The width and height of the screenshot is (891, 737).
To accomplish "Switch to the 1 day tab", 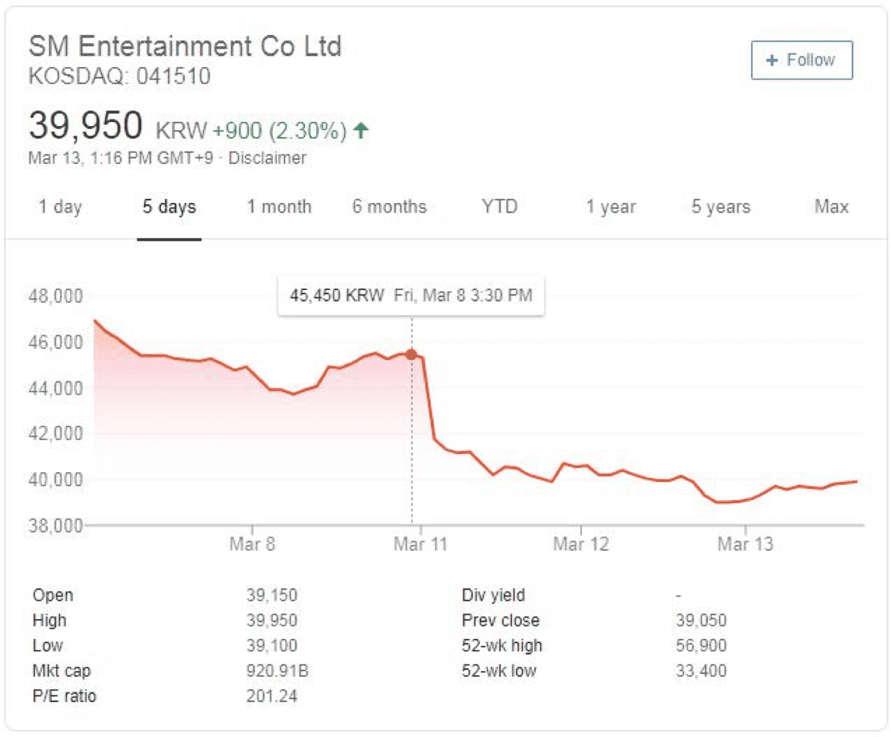I will [60, 206].
